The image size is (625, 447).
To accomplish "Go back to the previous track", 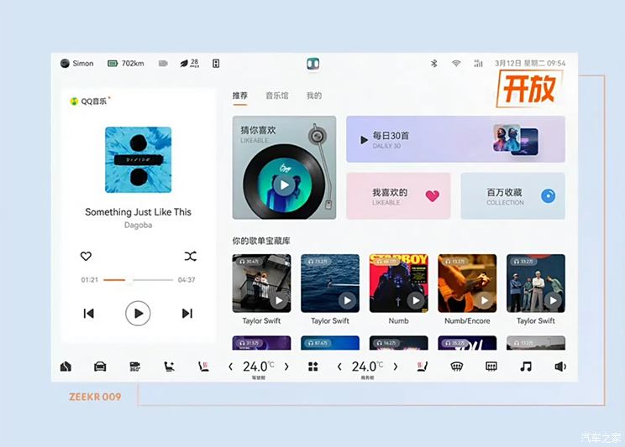I will pos(88,314).
